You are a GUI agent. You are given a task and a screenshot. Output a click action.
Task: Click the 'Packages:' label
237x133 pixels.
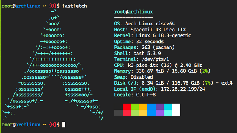point(127,48)
